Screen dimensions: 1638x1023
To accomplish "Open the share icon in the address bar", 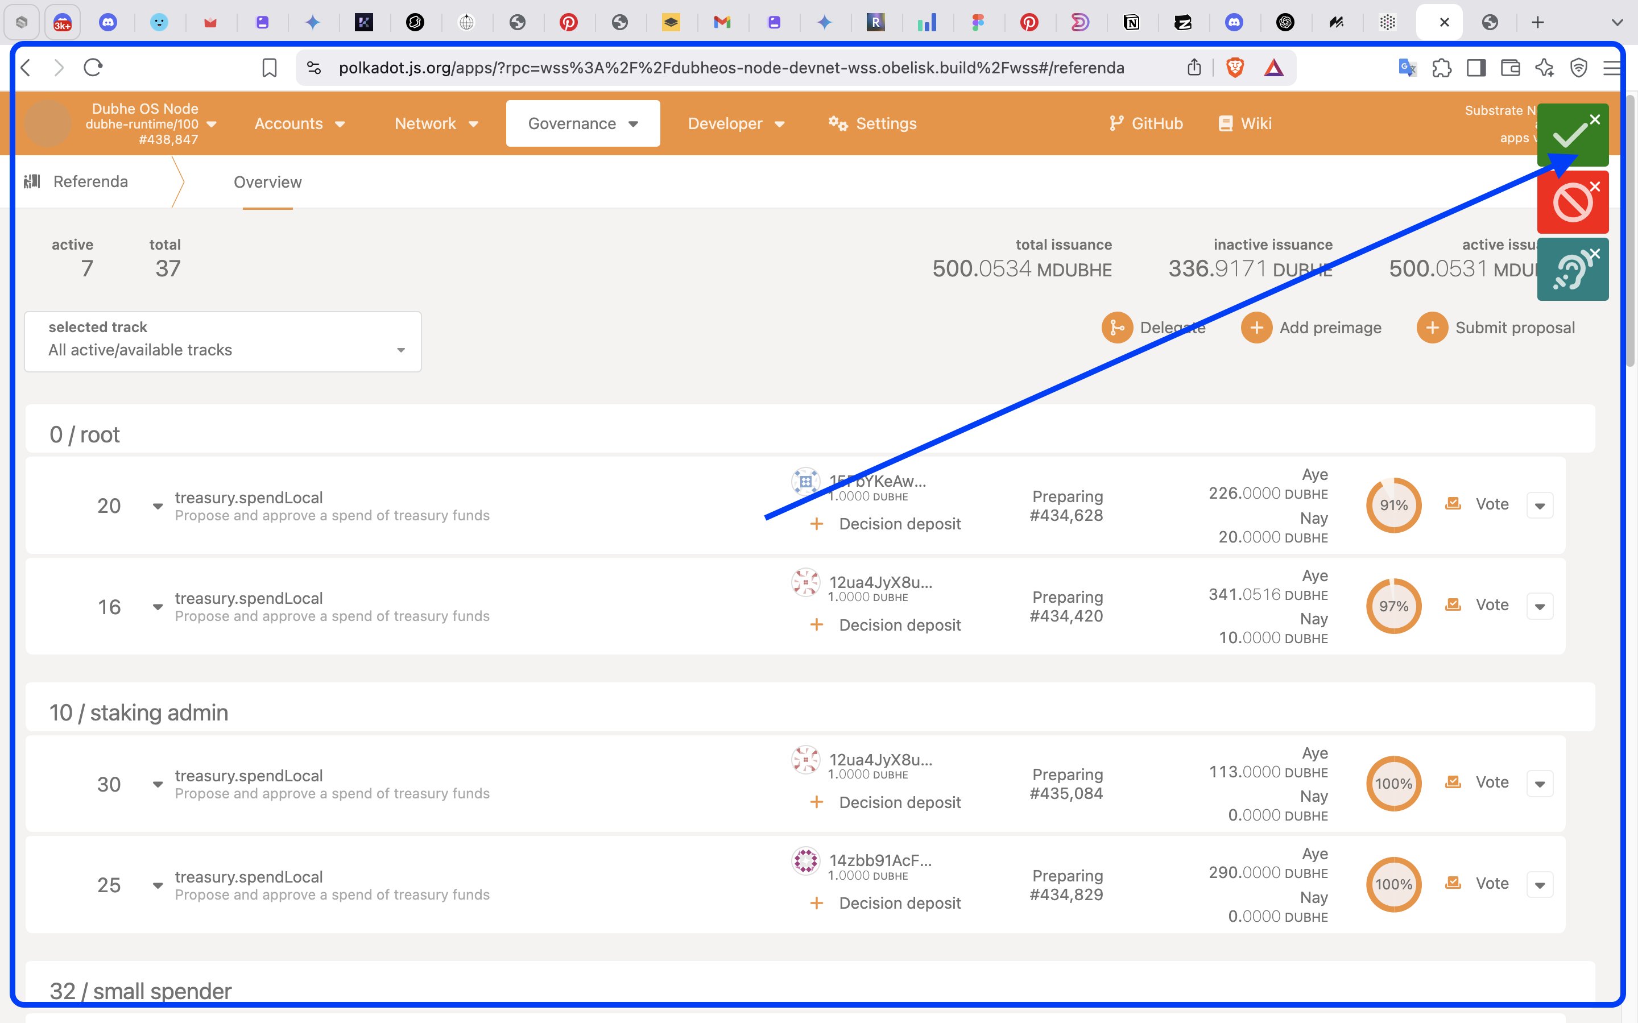I will point(1194,68).
